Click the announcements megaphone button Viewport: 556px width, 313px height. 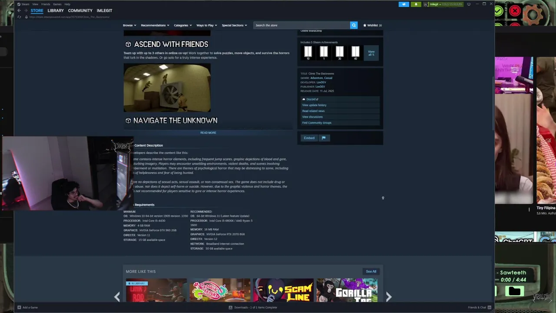pos(404,4)
